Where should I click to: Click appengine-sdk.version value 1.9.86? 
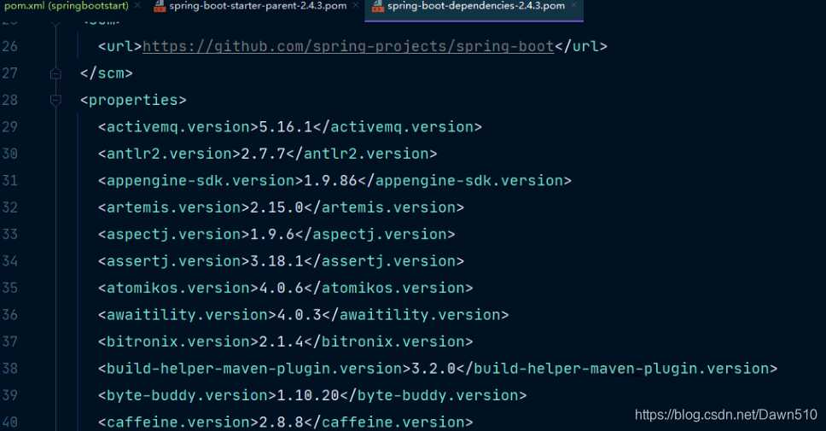(330, 181)
